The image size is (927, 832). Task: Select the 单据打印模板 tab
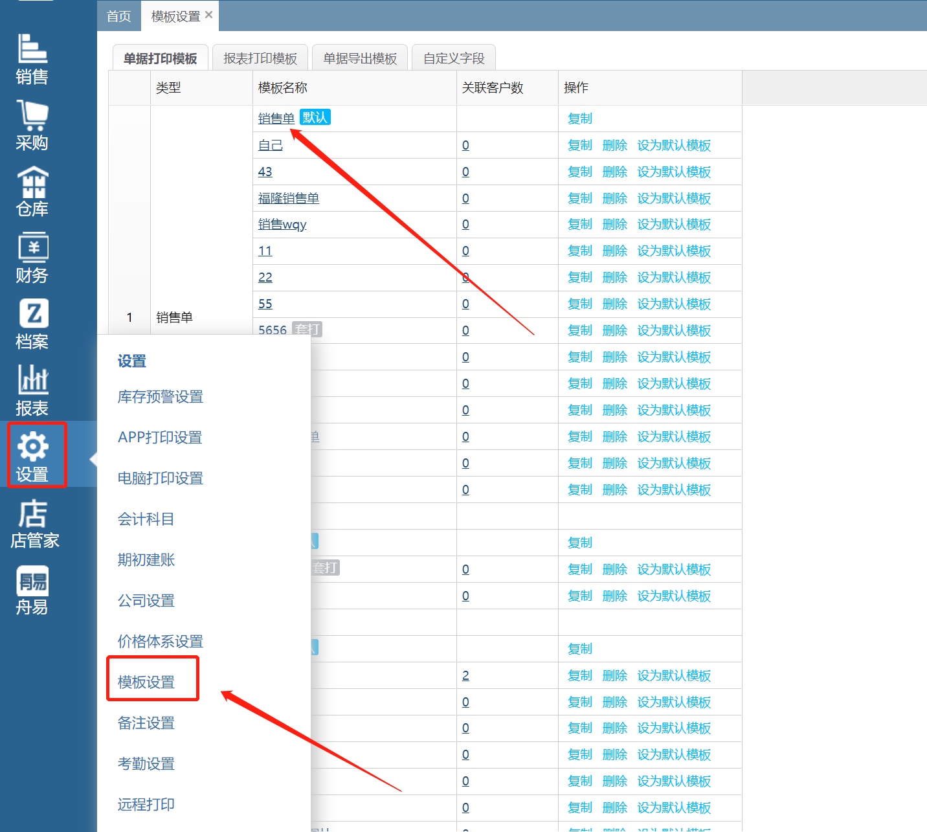(x=160, y=58)
